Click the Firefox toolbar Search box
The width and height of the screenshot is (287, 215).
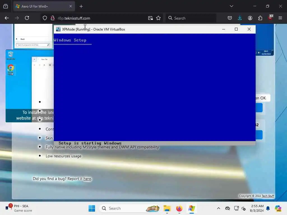[x=191, y=18]
